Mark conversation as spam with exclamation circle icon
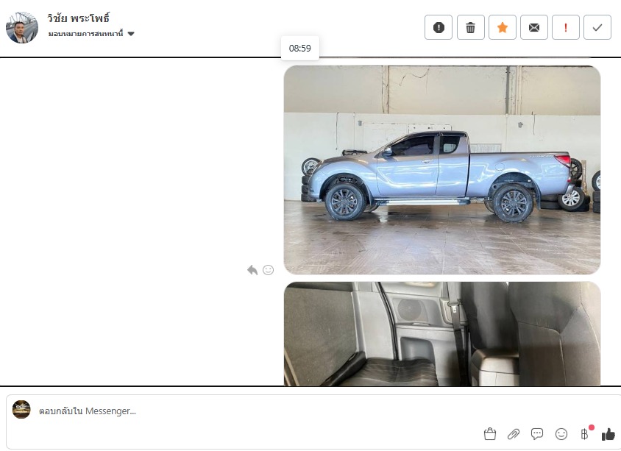Image resolution: width=621 pixels, height=451 pixels. (x=439, y=27)
